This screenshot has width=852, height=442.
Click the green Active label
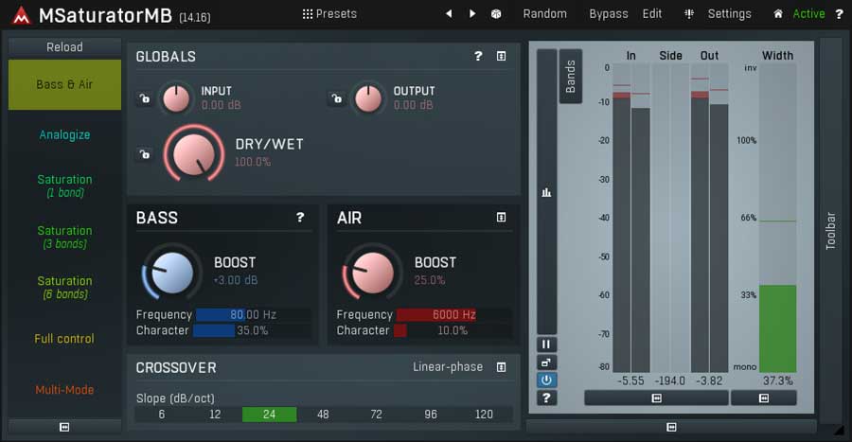click(x=808, y=13)
